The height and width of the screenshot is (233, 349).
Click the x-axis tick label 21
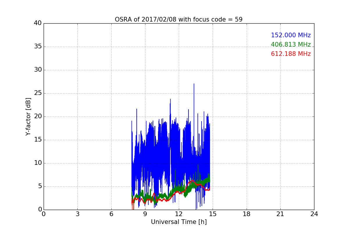pos(280,214)
